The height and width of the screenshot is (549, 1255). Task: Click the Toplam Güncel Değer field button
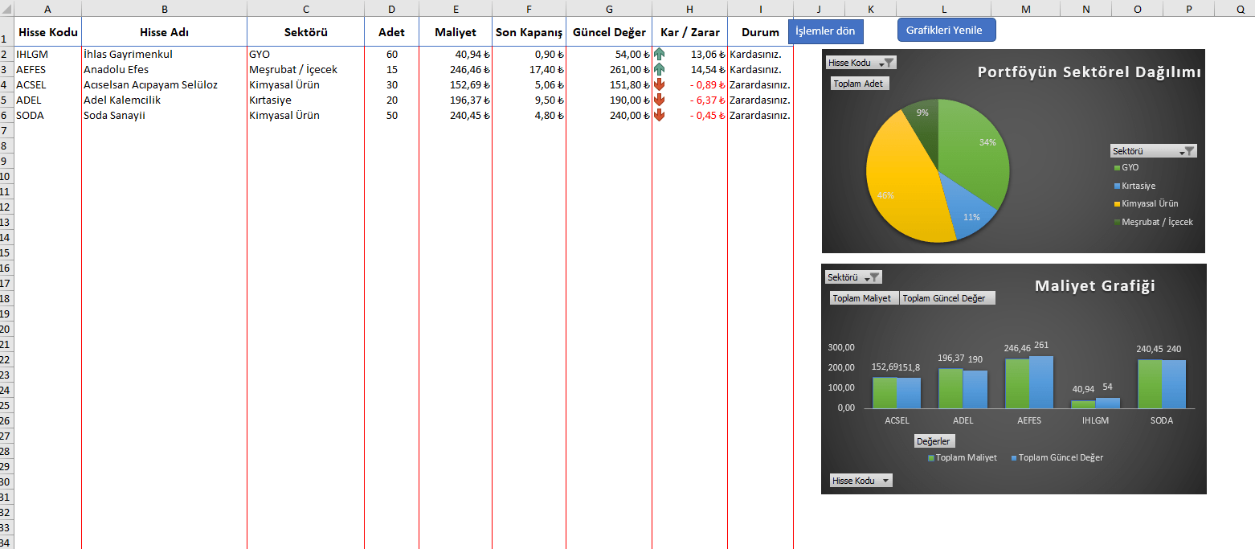coord(946,298)
